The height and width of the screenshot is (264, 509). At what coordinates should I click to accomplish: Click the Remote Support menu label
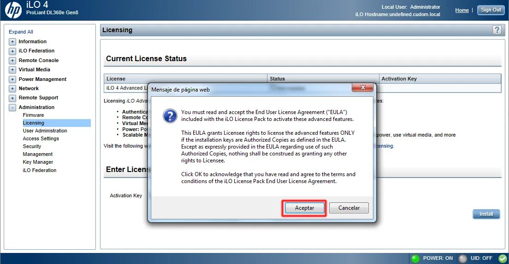38,98
